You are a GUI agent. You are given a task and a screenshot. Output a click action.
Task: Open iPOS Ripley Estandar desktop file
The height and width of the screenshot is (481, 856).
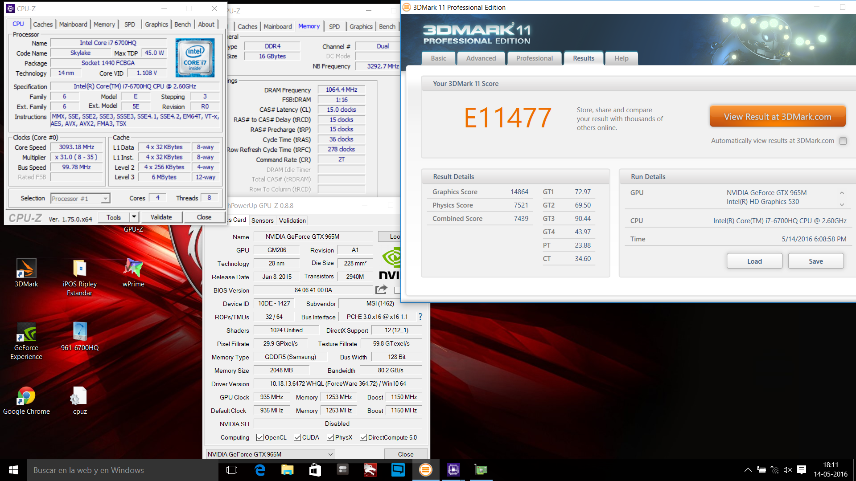(x=80, y=277)
